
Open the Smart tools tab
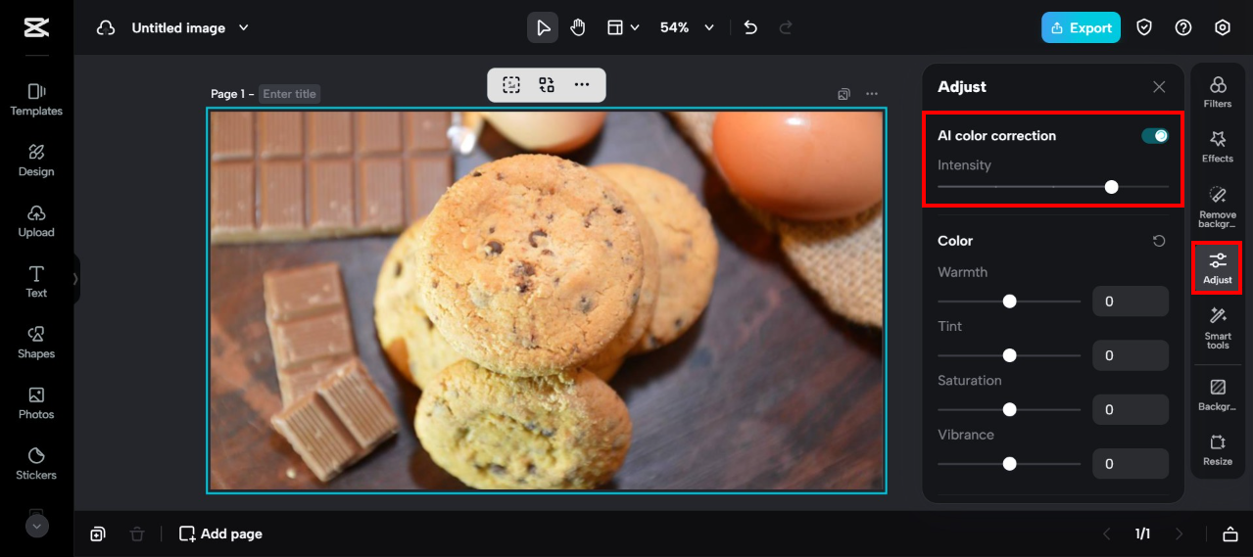click(1218, 328)
